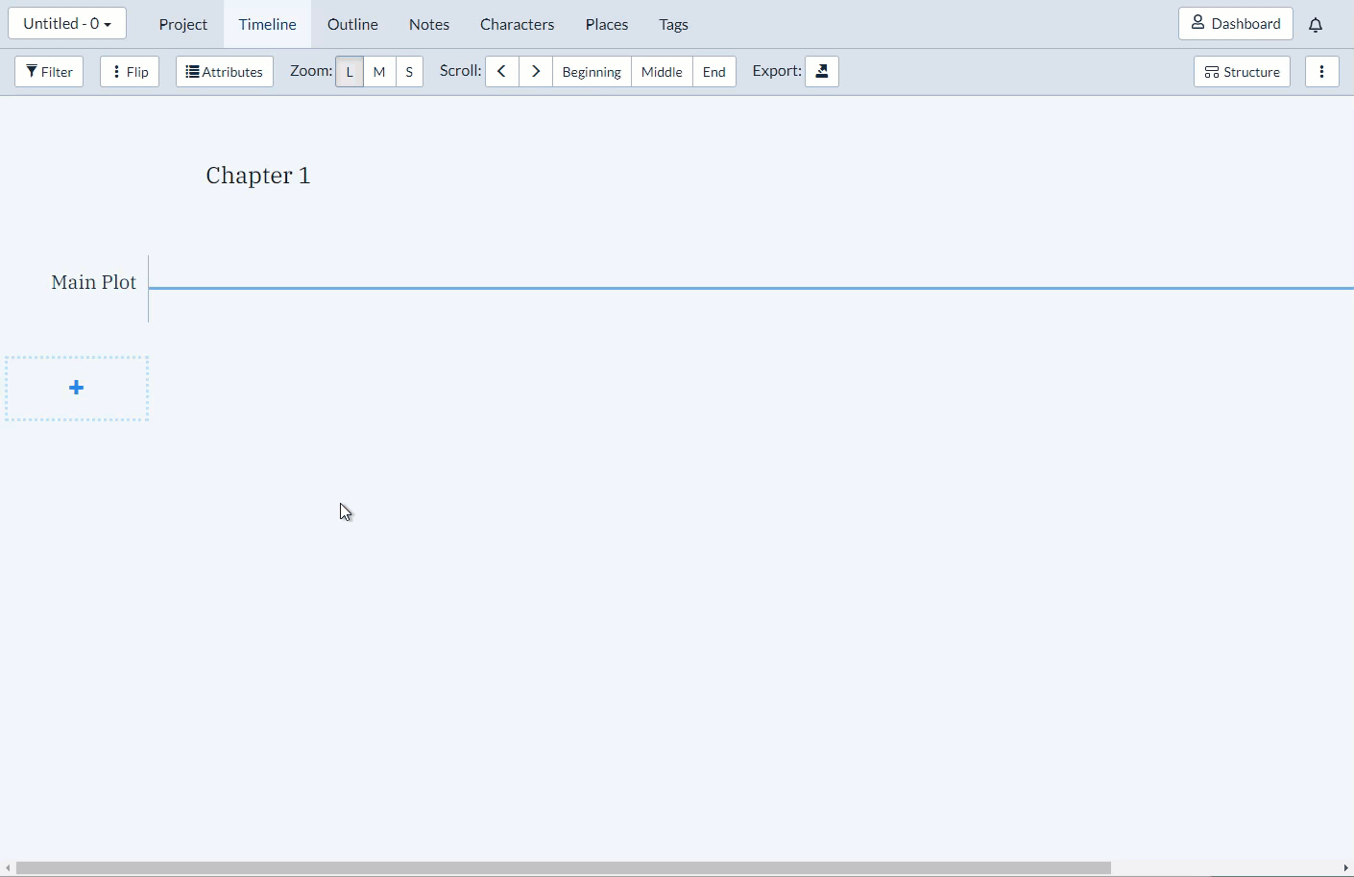The image size is (1354, 877).
Task: Click the scrollbar right arrow
Action: 1346,867
